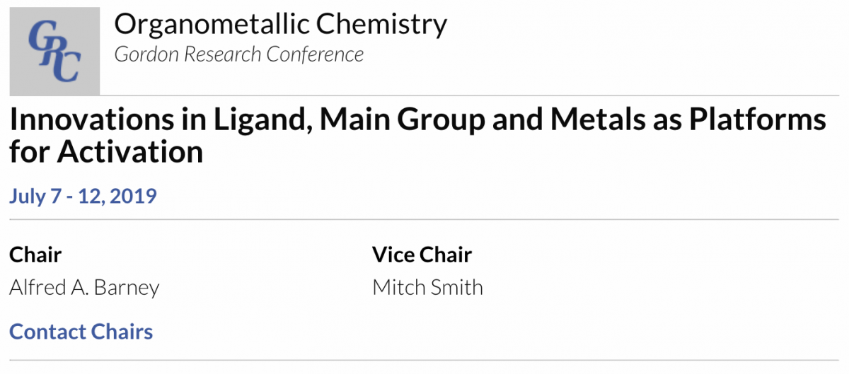
Task: Select the Gordon Research Conference subtitle
Action: (239, 54)
